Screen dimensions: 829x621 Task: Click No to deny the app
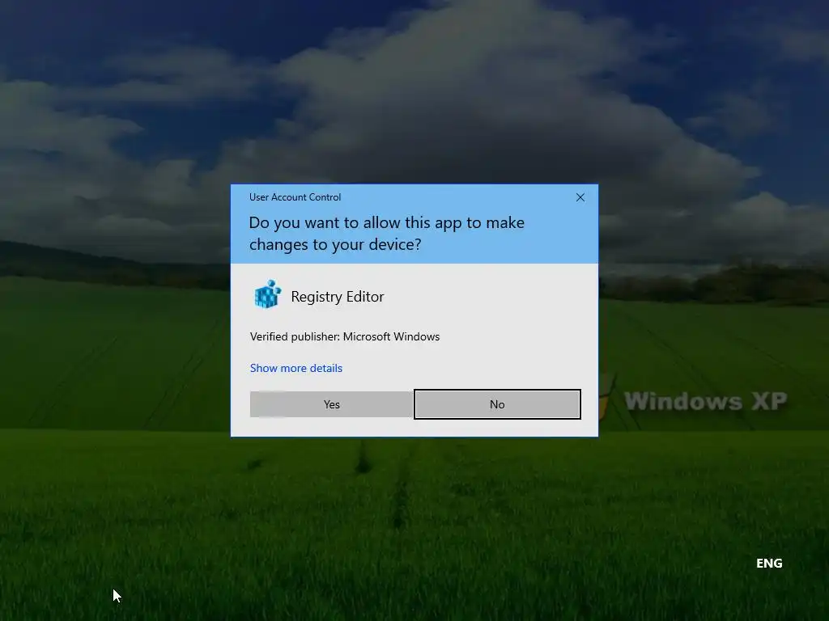point(497,404)
